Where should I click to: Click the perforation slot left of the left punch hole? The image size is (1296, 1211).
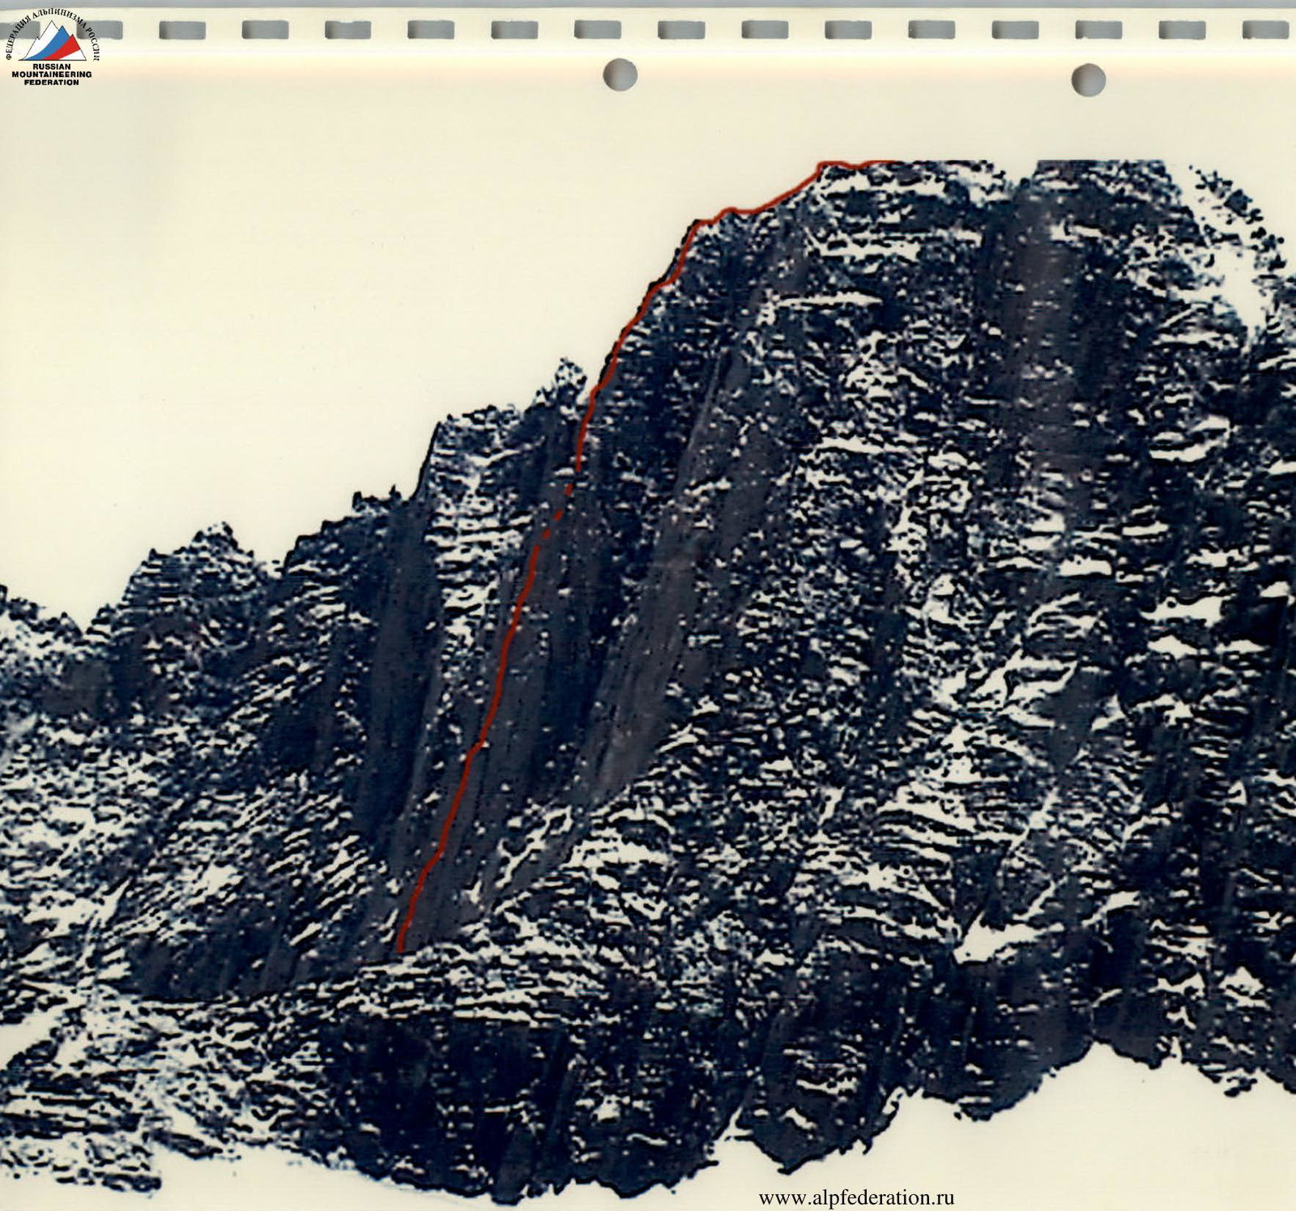pos(598,30)
